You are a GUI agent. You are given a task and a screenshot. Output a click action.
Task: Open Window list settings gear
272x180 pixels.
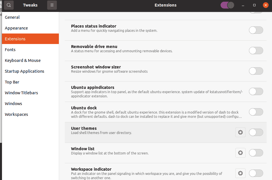[x=240, y=153]
